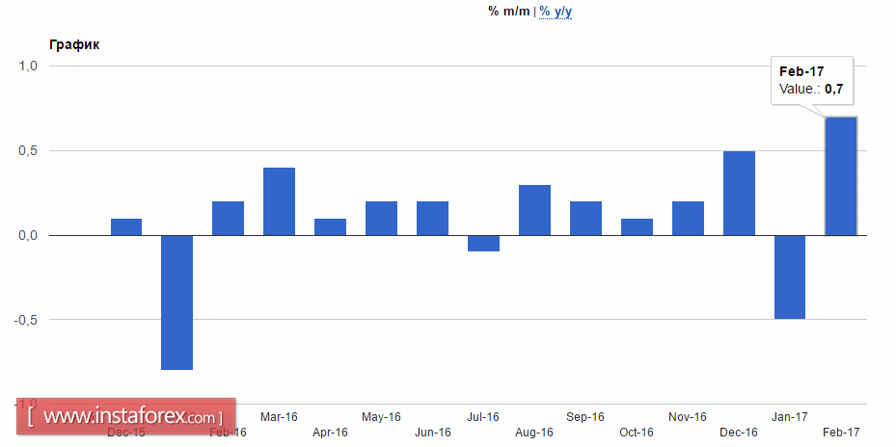Image resolution: width=896 pixels, height=447 pixels.
Task: Click the Sep-16 bar
Action: coord(585,219)
